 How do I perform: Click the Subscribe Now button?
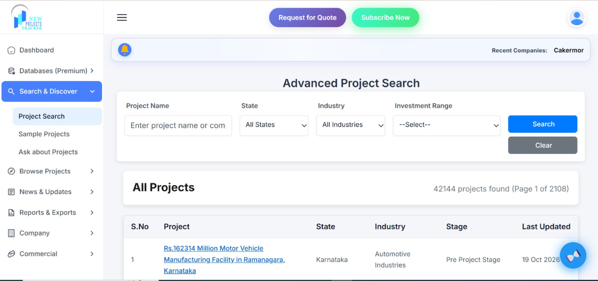click(x=385, y=18)
